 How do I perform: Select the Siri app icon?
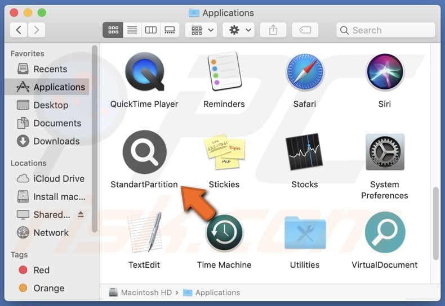tap(385, 72)
